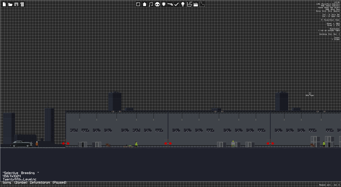Click the middle red door marker
This screenshot has width=341, height=187.
pyautogui.click(x=168, y=143)
